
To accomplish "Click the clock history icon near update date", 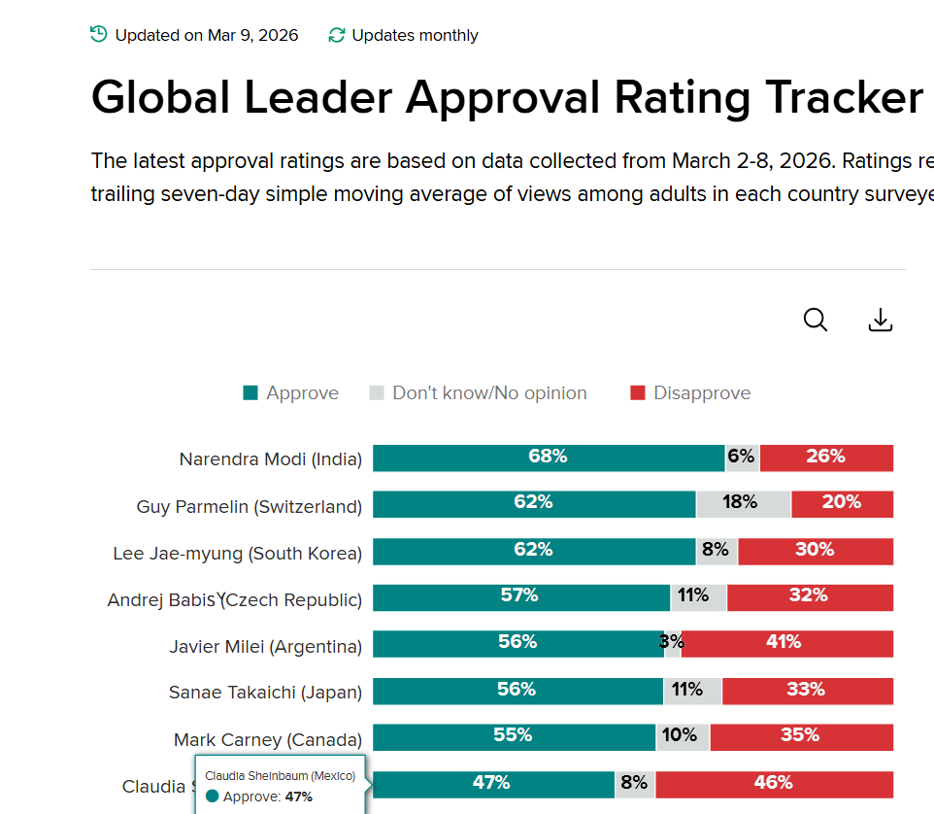I will tap(99, 35).
